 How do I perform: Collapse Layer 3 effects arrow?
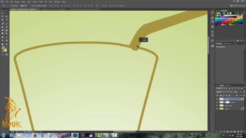[x=243, y=99]
